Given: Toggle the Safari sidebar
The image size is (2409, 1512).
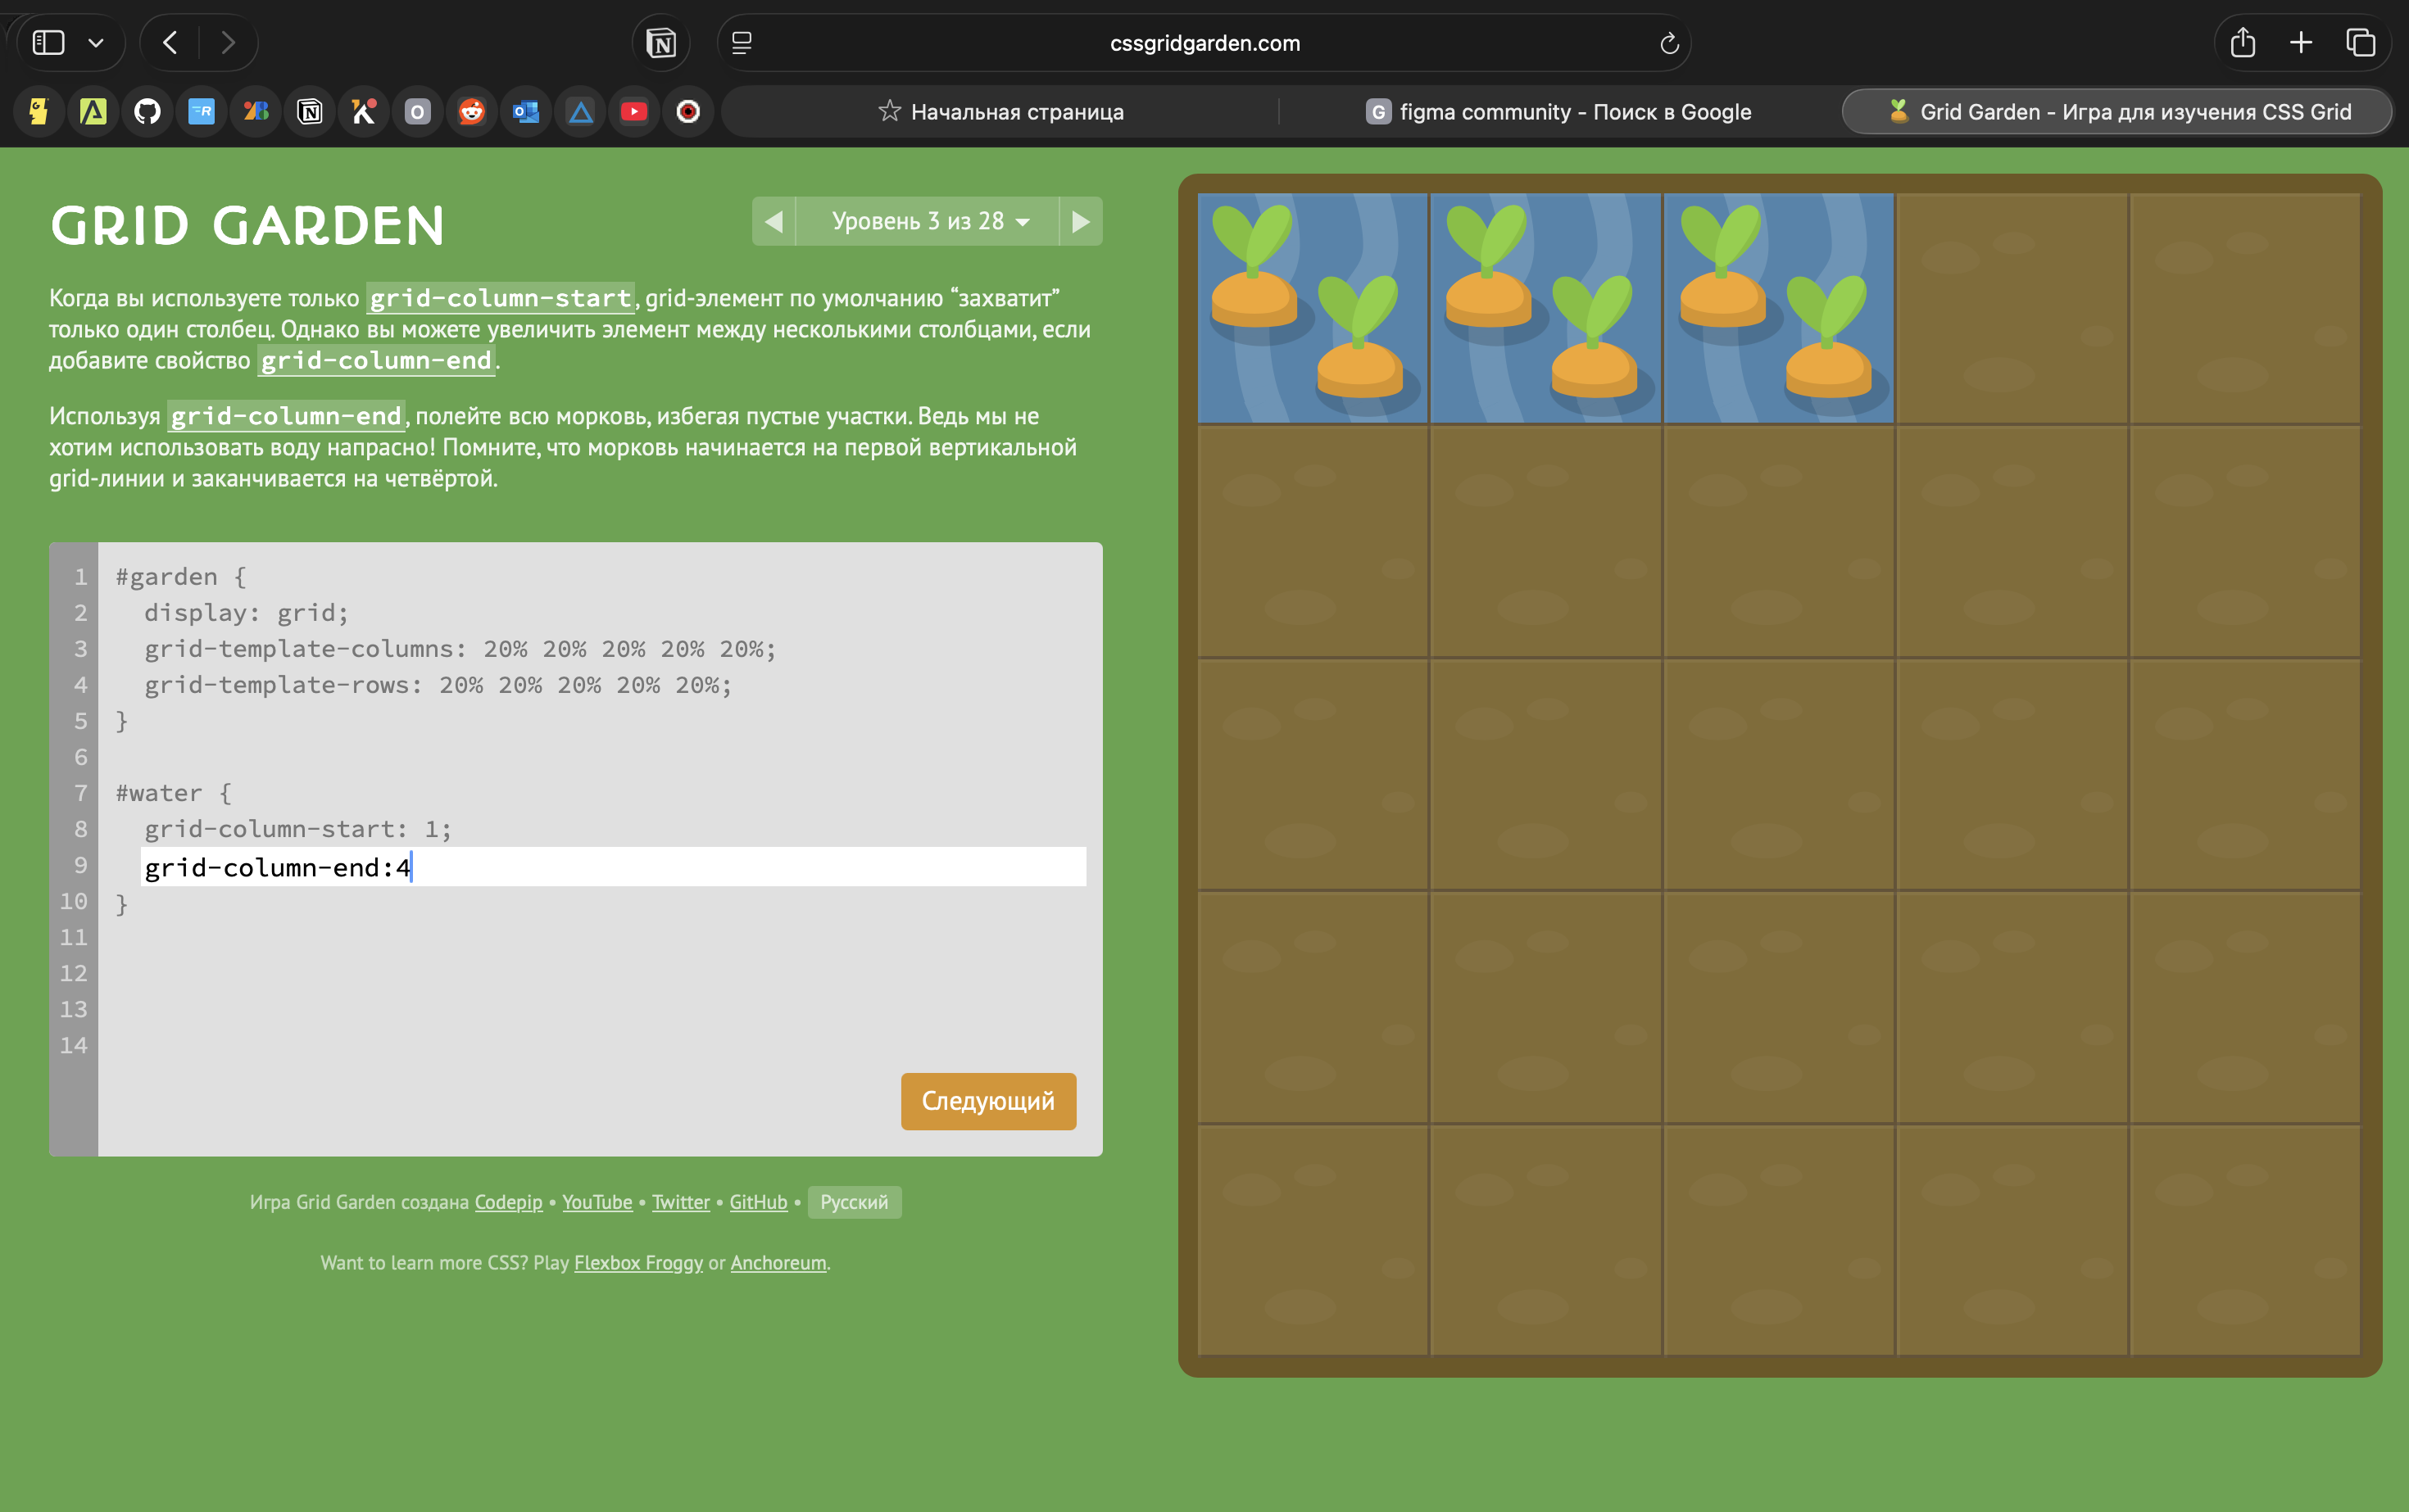Looking at the screenshot, I should [48, 43].
